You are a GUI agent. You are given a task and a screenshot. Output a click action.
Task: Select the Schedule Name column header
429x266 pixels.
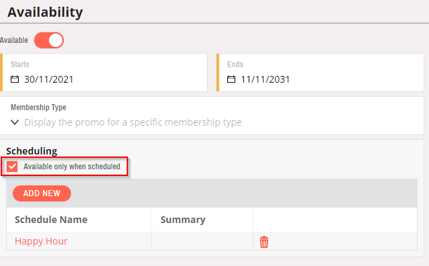[x=51, y=220]
